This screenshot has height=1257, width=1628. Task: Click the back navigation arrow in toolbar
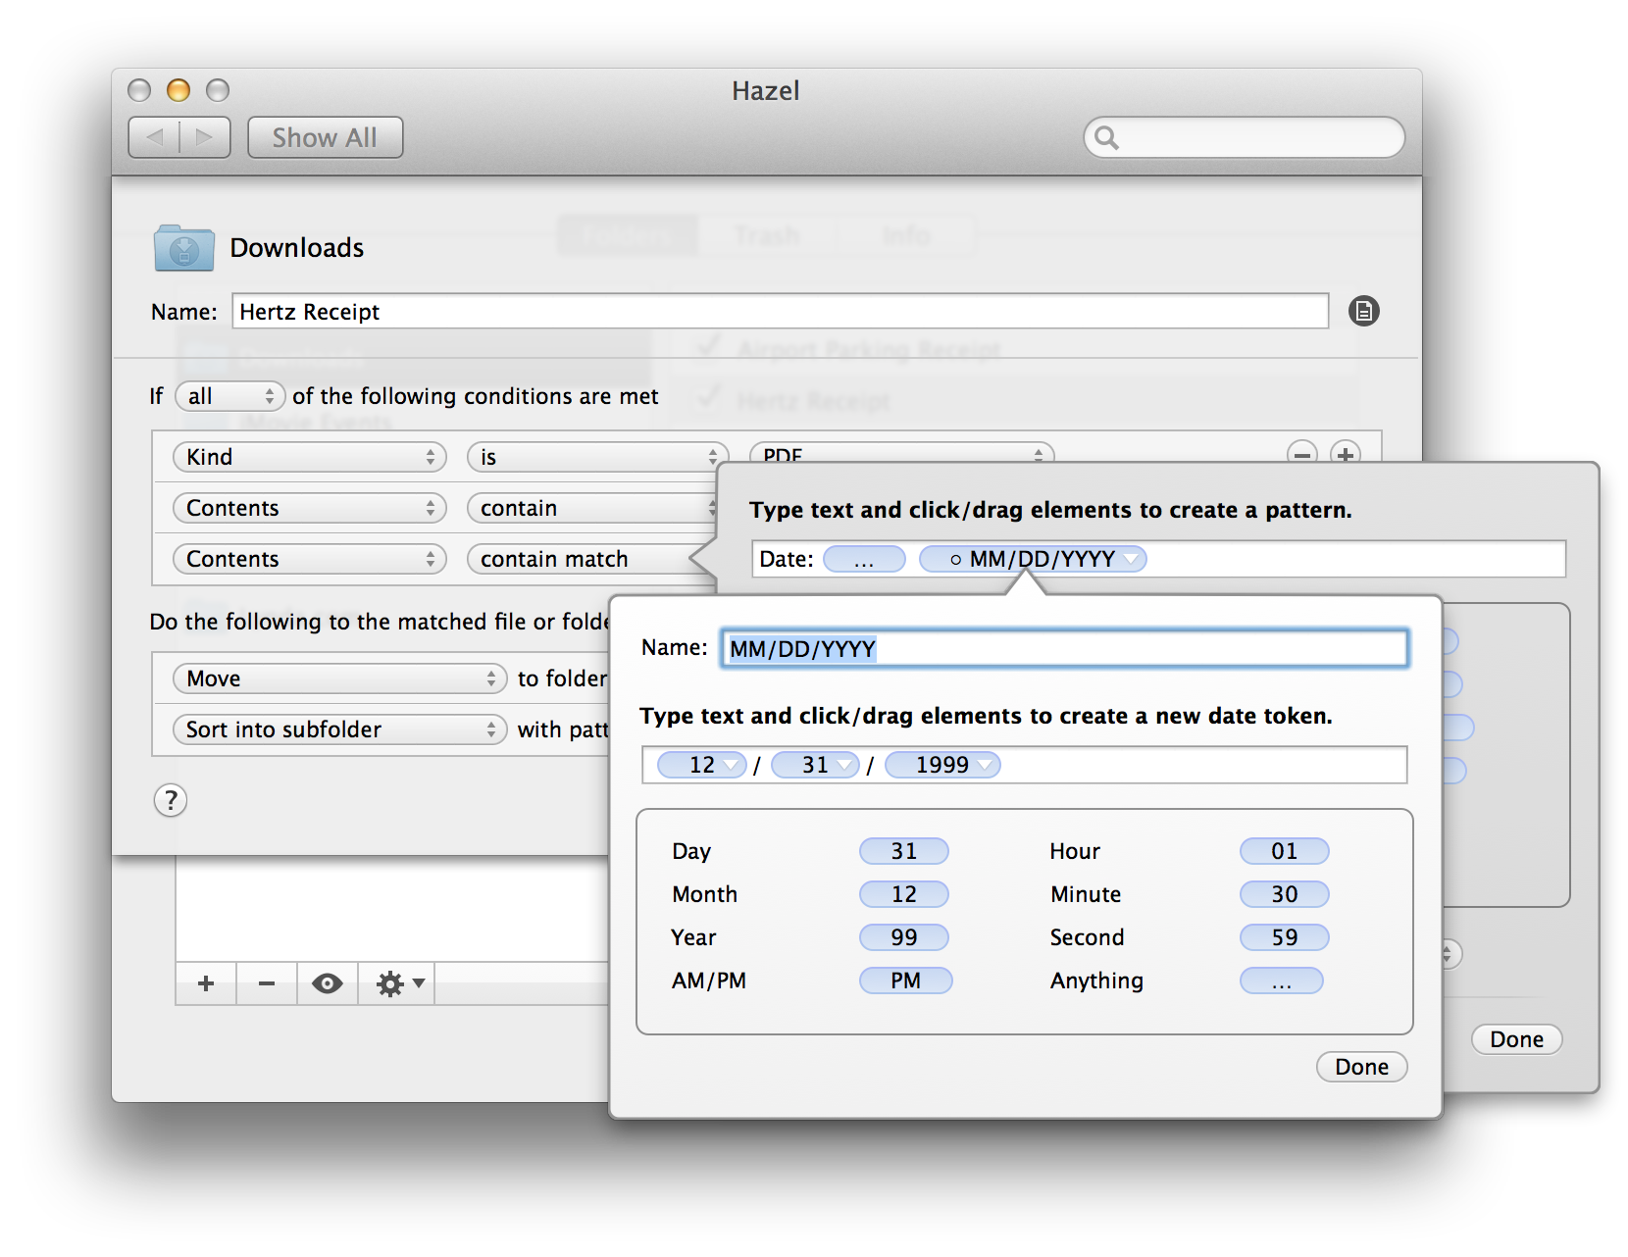pos(154,137)
